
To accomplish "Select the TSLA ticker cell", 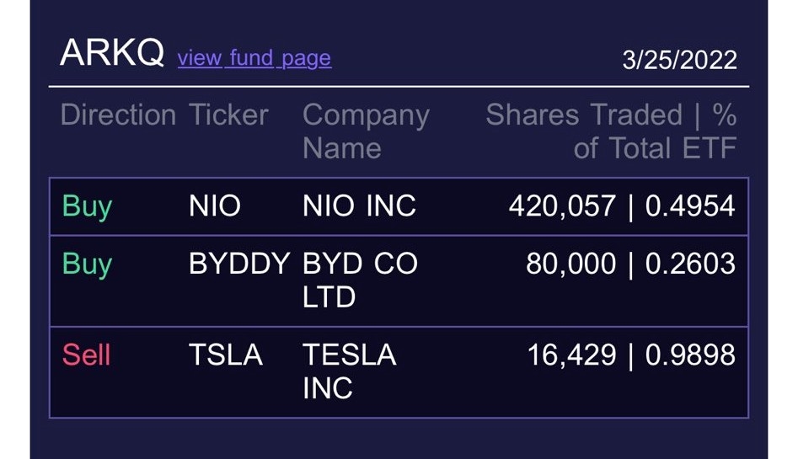I will pyautogui.click(x=226, y=355).
